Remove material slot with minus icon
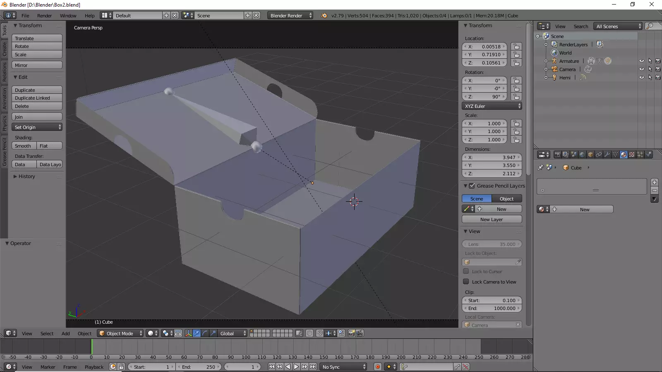Viewport: 662px width, 372px height. 655,191
